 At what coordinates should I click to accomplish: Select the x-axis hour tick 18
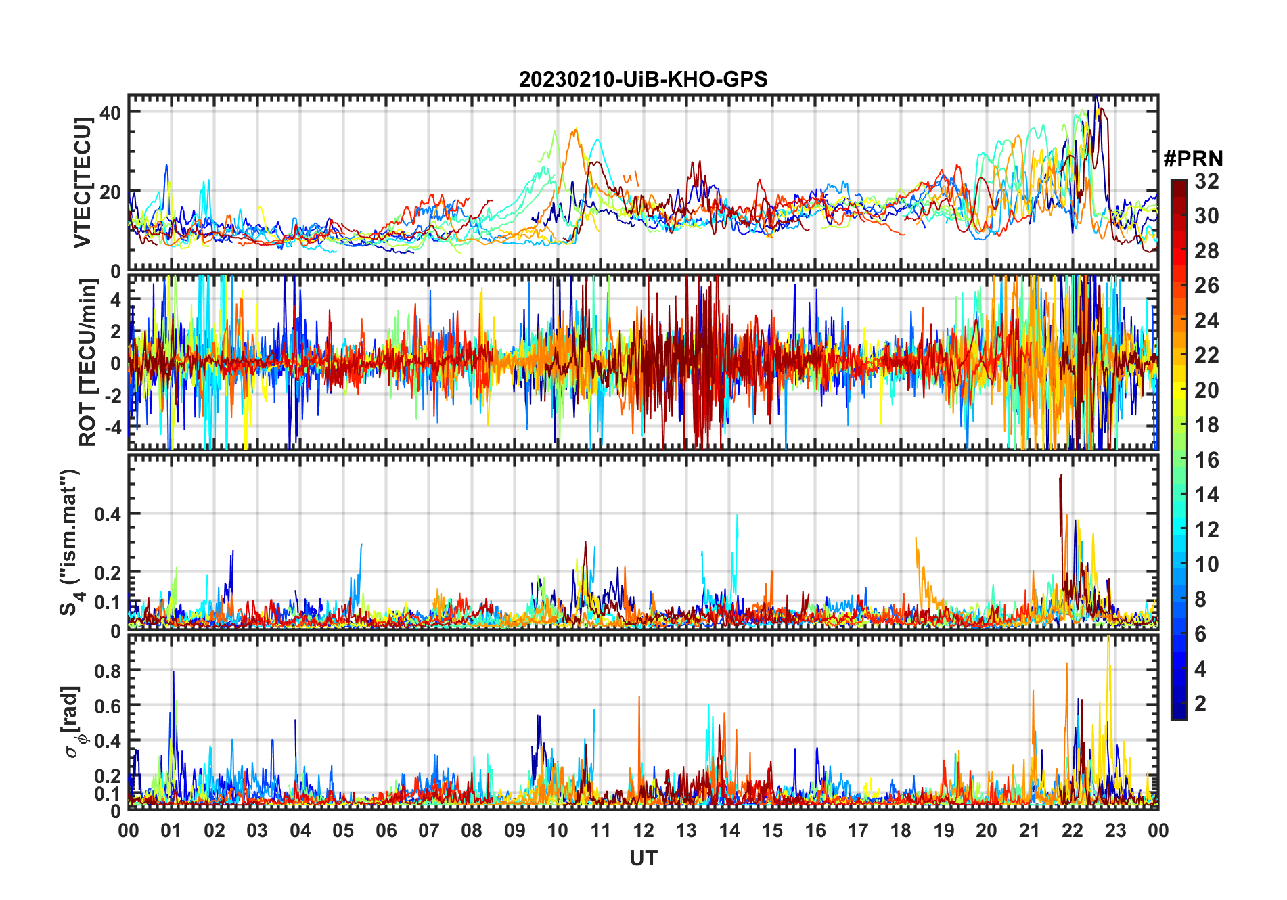(x=901, y=830)
